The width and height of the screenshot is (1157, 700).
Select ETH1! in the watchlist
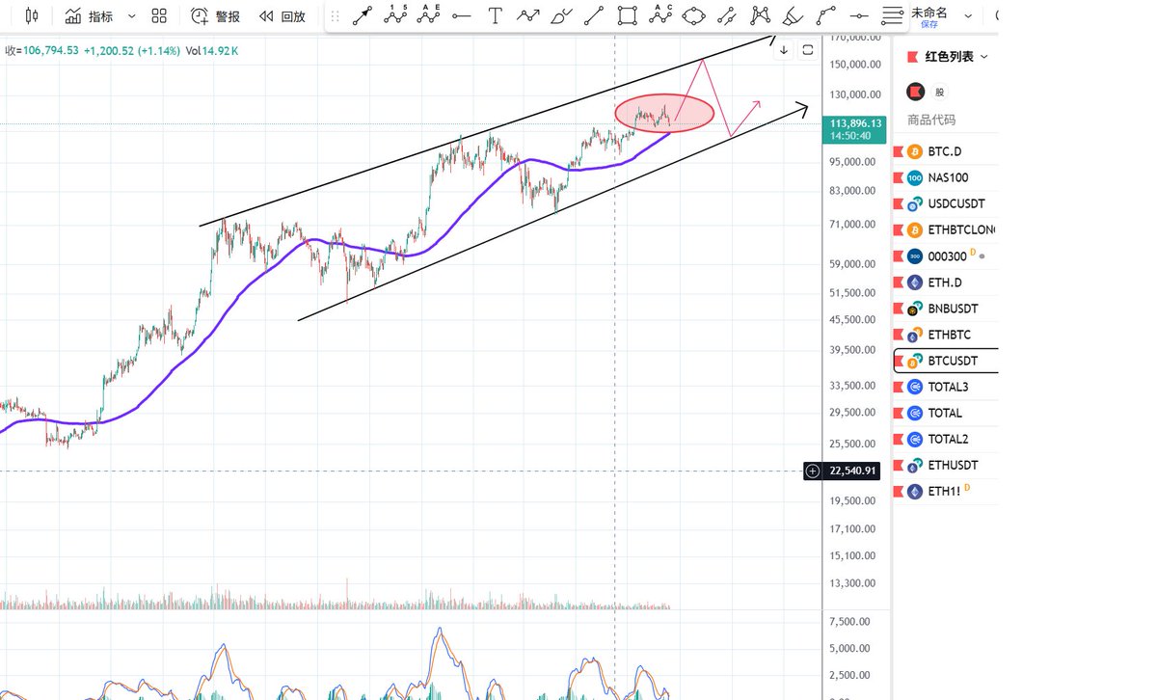[x=946, y=491]
